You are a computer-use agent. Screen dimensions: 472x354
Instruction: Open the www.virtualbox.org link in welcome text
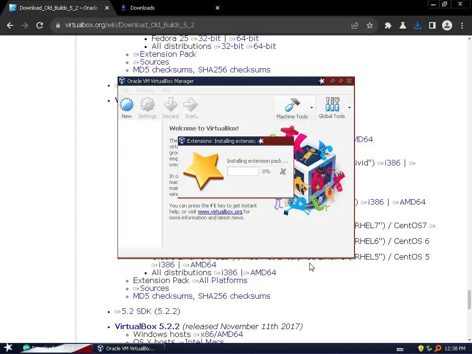pyautogui.click(x=220, y=212)
